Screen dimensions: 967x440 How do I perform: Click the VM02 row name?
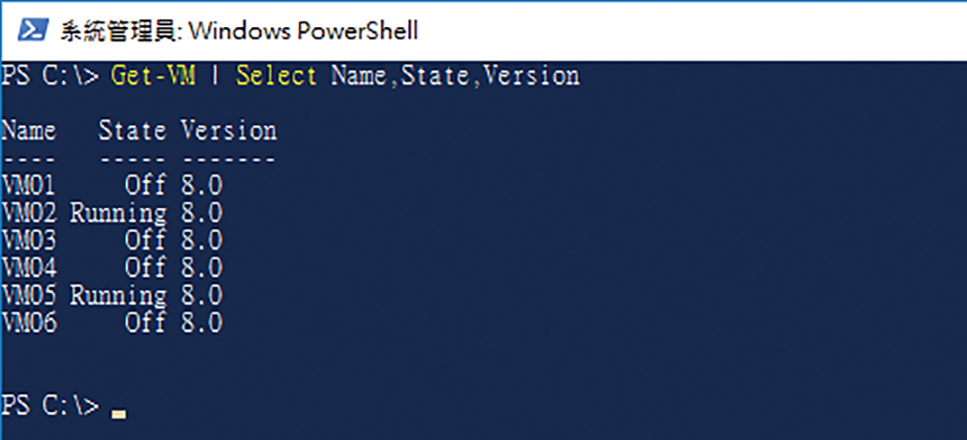28,213
